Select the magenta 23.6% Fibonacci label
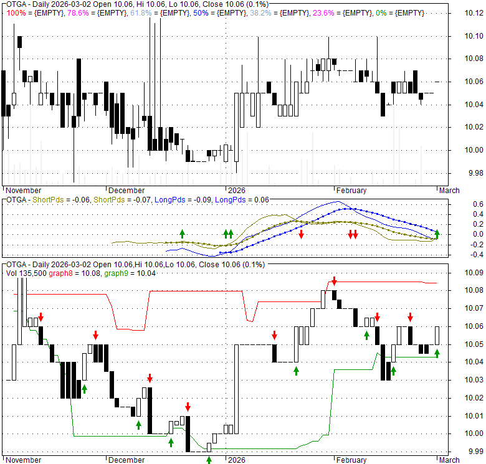 323,13
